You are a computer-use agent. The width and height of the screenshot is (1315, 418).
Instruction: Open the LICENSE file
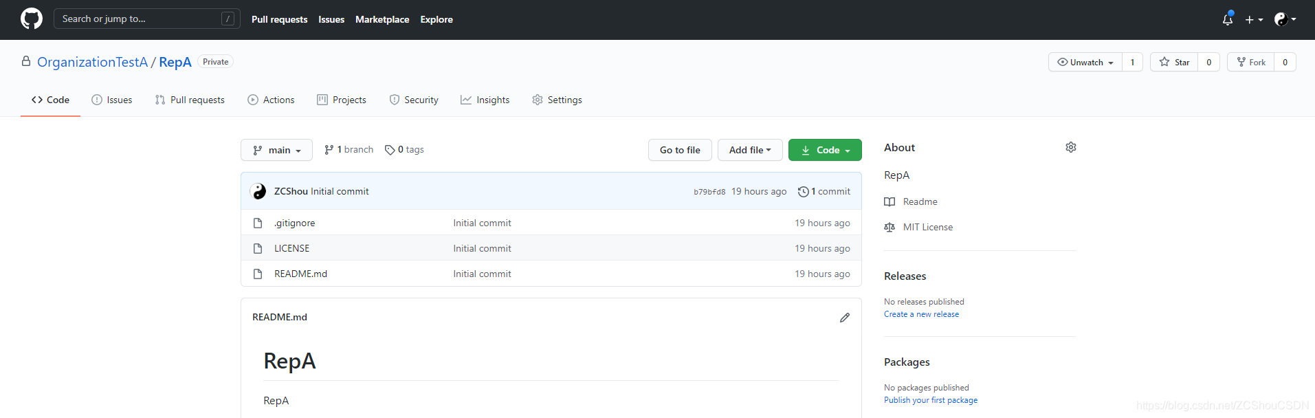click(x=292, y=248)
